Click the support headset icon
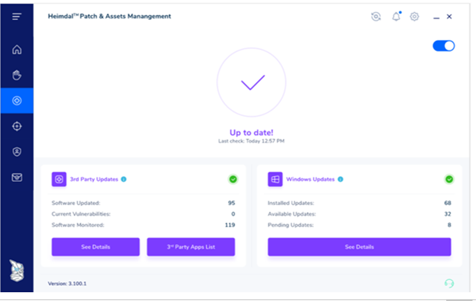Screen dimensions: 476x301 point(449,283)
